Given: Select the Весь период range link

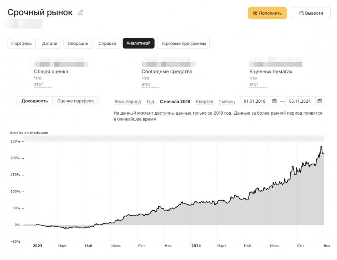Looking at the screenshot, I should [x=128, y=101].
